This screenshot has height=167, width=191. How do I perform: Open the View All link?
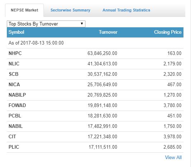click(x=173, y=157)
